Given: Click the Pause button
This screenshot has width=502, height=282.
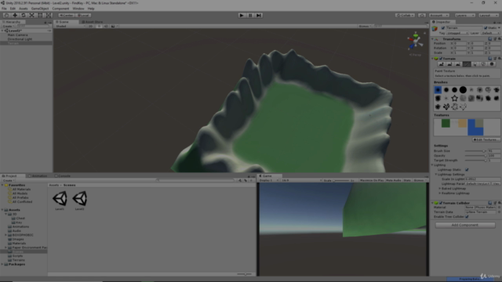Looking at the screenshot, I should point(250,16).
